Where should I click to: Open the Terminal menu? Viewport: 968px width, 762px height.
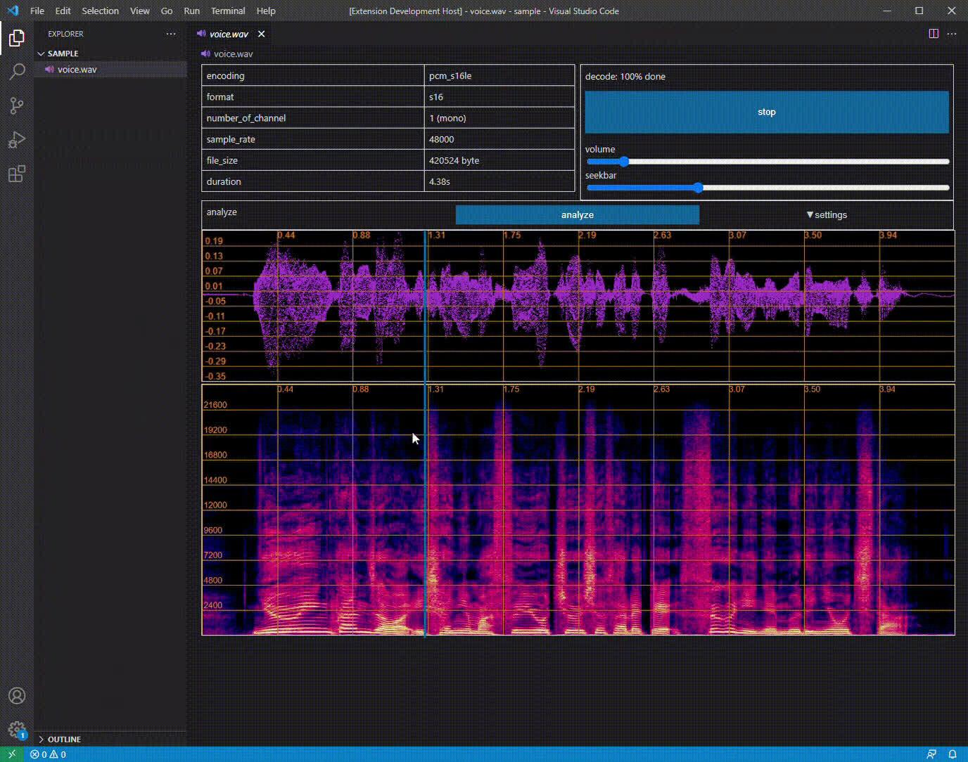[x=228, y=11]
